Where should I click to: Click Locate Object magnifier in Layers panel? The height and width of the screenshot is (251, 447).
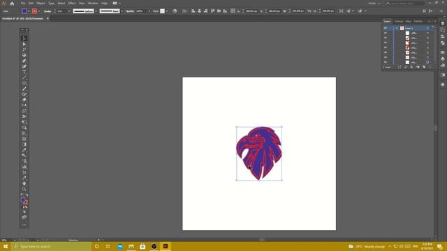tap(406, 67)
